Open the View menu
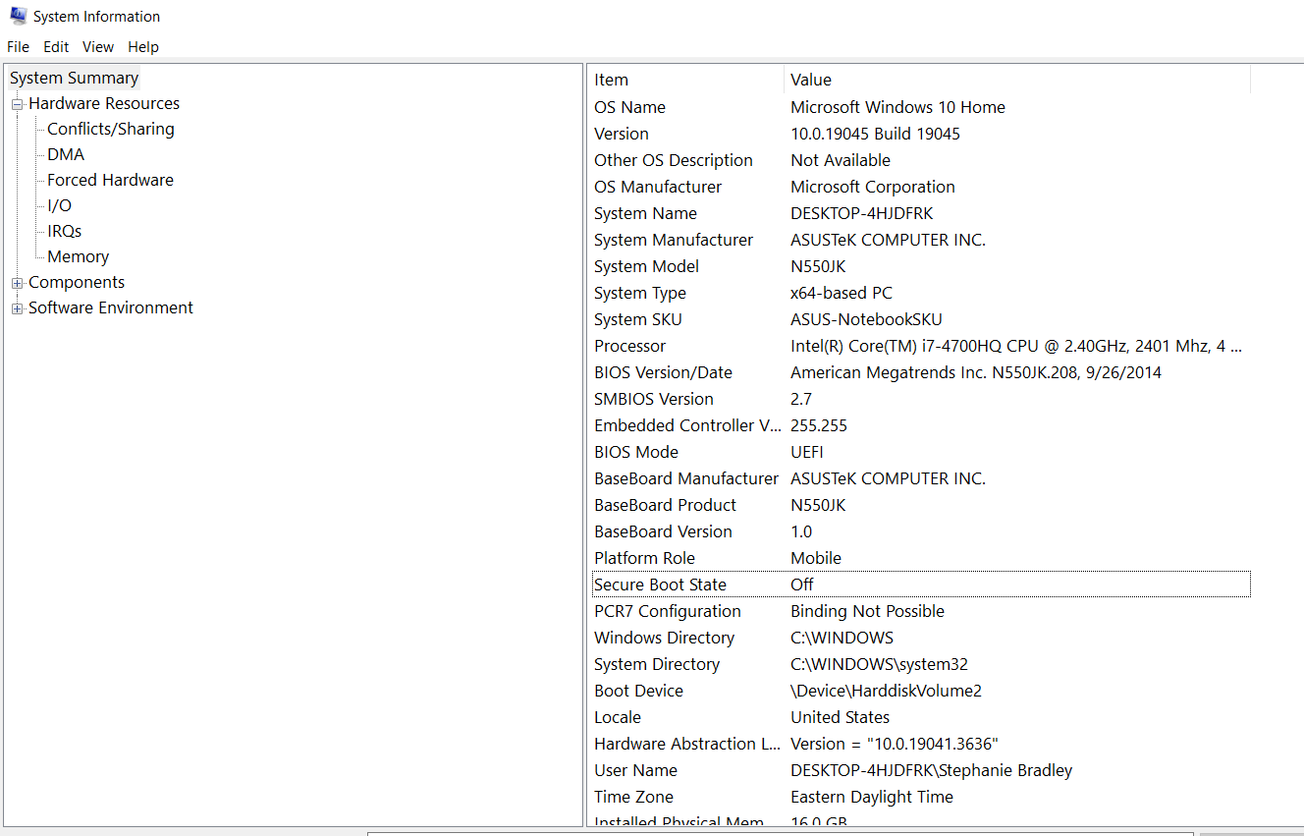Viewport: 1304px width, 836px height. (x=97, y=46)
